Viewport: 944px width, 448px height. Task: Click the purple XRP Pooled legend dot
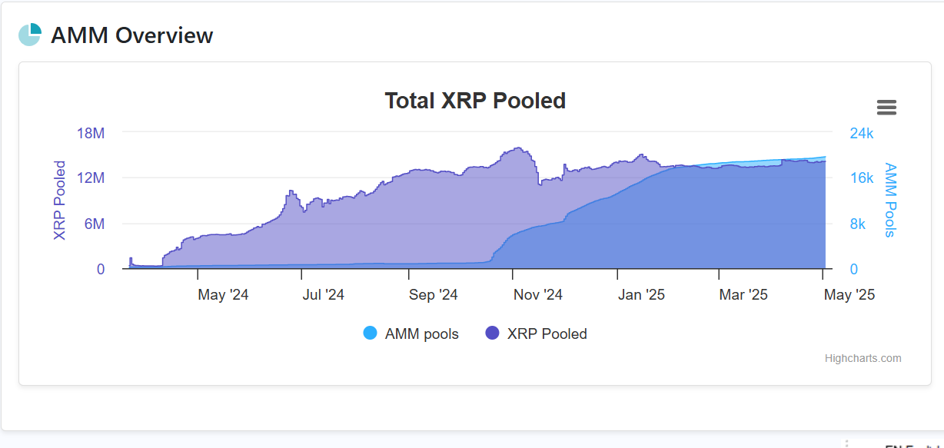coord(492,333)
